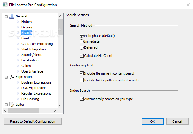Collapse the Expressions tree node

click(x=6, y=77)
